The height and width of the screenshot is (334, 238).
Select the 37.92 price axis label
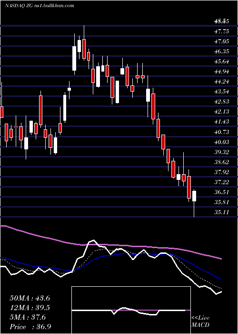click(x=221, y=172)
